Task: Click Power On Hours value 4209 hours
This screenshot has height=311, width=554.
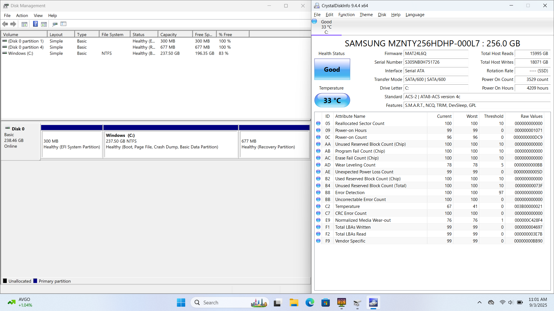Action: [x=532, y=88]
